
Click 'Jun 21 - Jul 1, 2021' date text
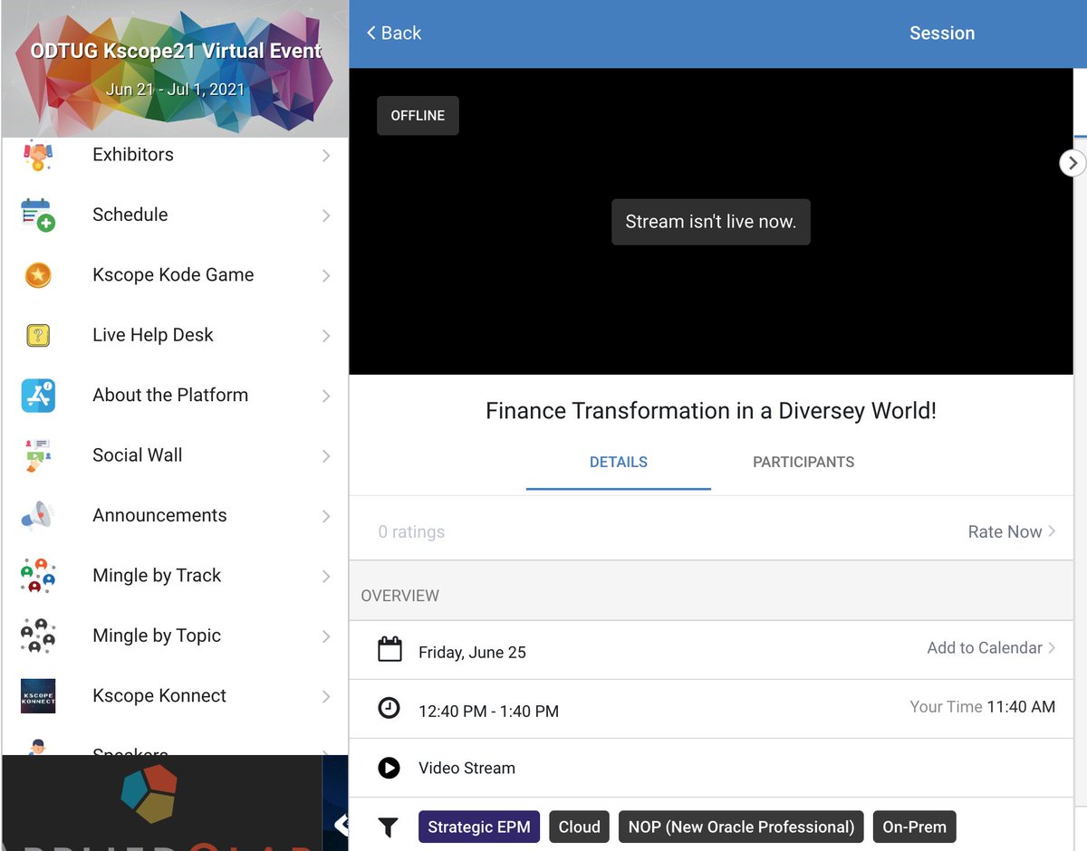click(x=175, y=90)
